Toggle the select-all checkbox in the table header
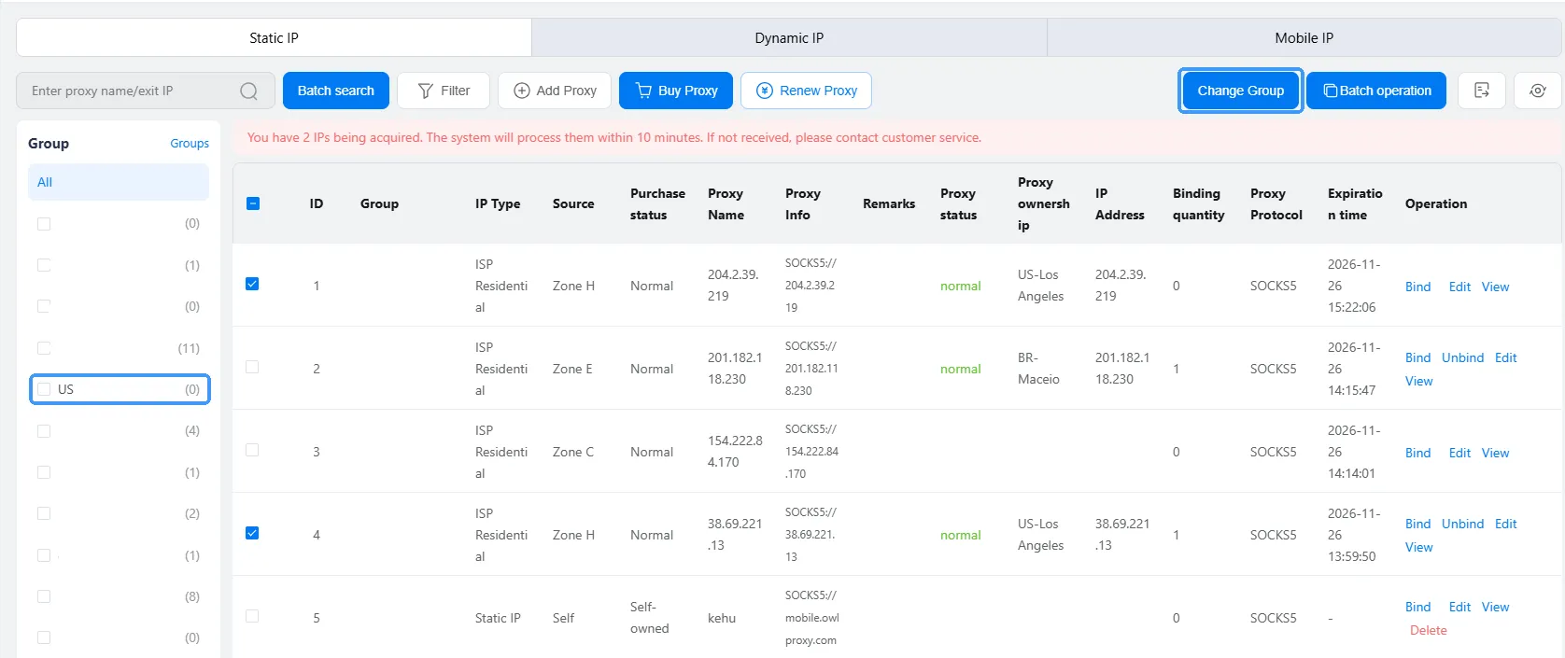 [253, 203]
